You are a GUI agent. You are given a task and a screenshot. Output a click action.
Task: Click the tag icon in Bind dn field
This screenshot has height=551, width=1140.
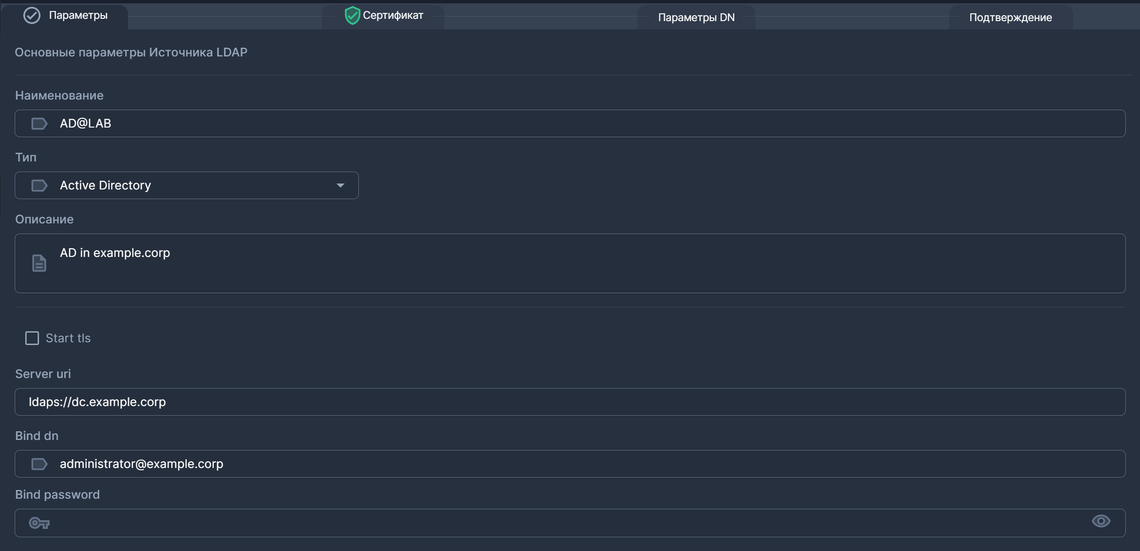39,464
